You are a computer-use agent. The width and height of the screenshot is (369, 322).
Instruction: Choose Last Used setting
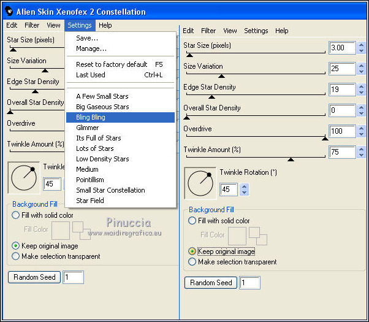[121, 75]
